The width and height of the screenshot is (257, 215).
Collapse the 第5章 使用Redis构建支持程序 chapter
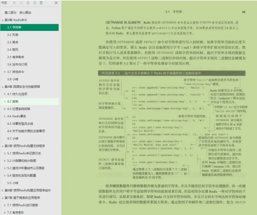coord(3,146)
